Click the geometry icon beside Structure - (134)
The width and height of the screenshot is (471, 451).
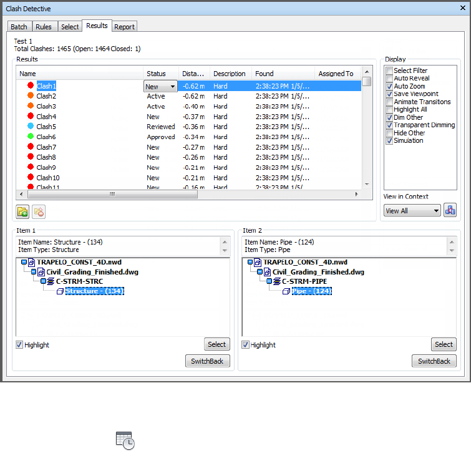click(x=60, y=291)
